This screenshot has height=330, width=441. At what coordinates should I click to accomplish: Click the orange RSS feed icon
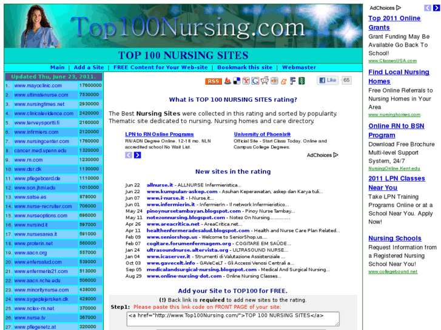click(213, 81)
